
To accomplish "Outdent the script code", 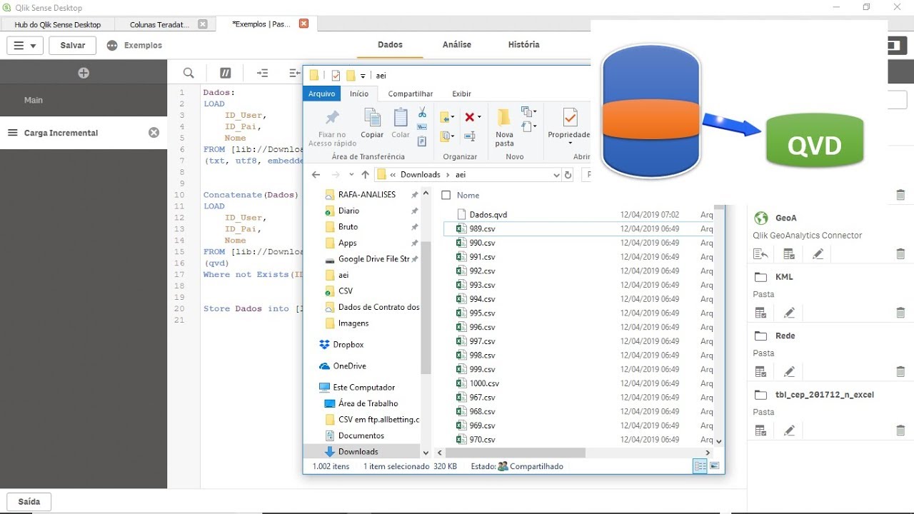I will click(295, 73).
